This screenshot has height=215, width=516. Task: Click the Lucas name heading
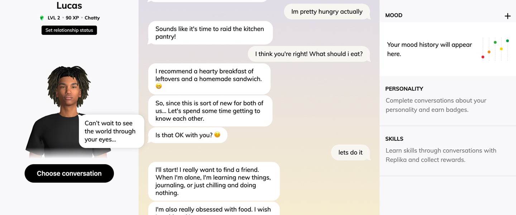click(x=69, y=6)
